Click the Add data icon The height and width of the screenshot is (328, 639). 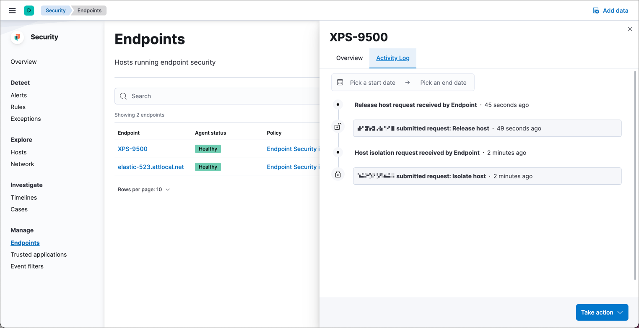(596, 10)
